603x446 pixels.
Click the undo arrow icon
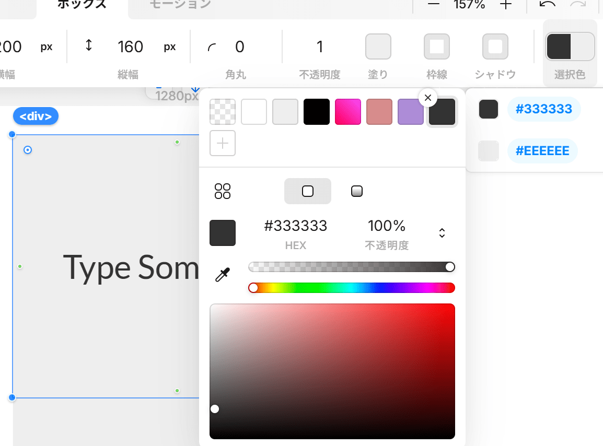(x=547, y=5)
